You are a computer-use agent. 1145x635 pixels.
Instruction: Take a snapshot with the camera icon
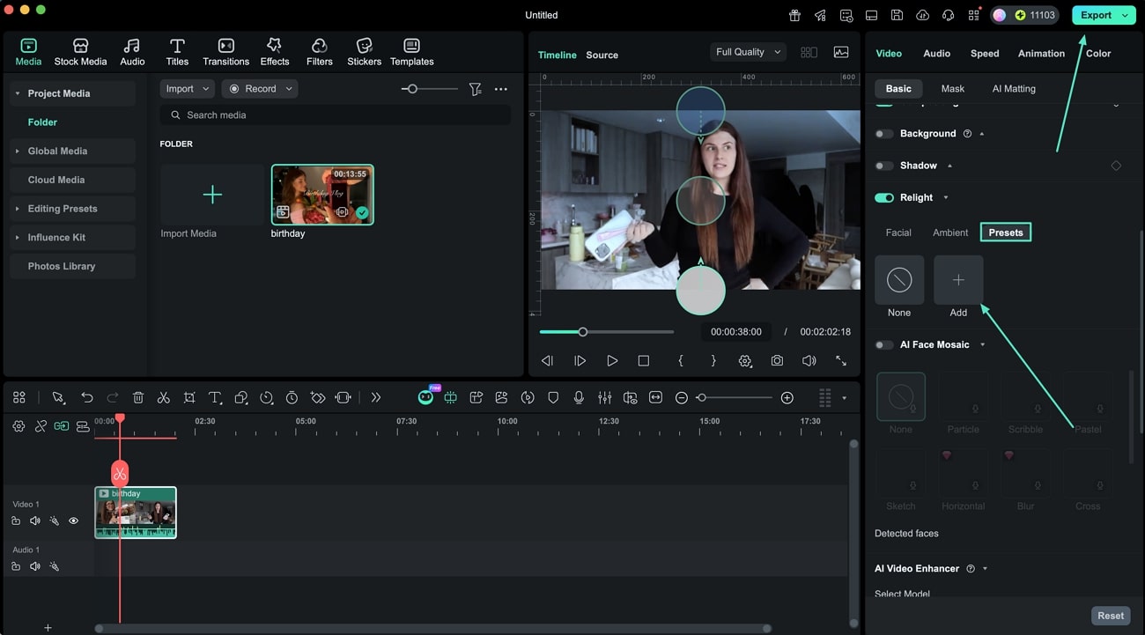click(776, 360)
